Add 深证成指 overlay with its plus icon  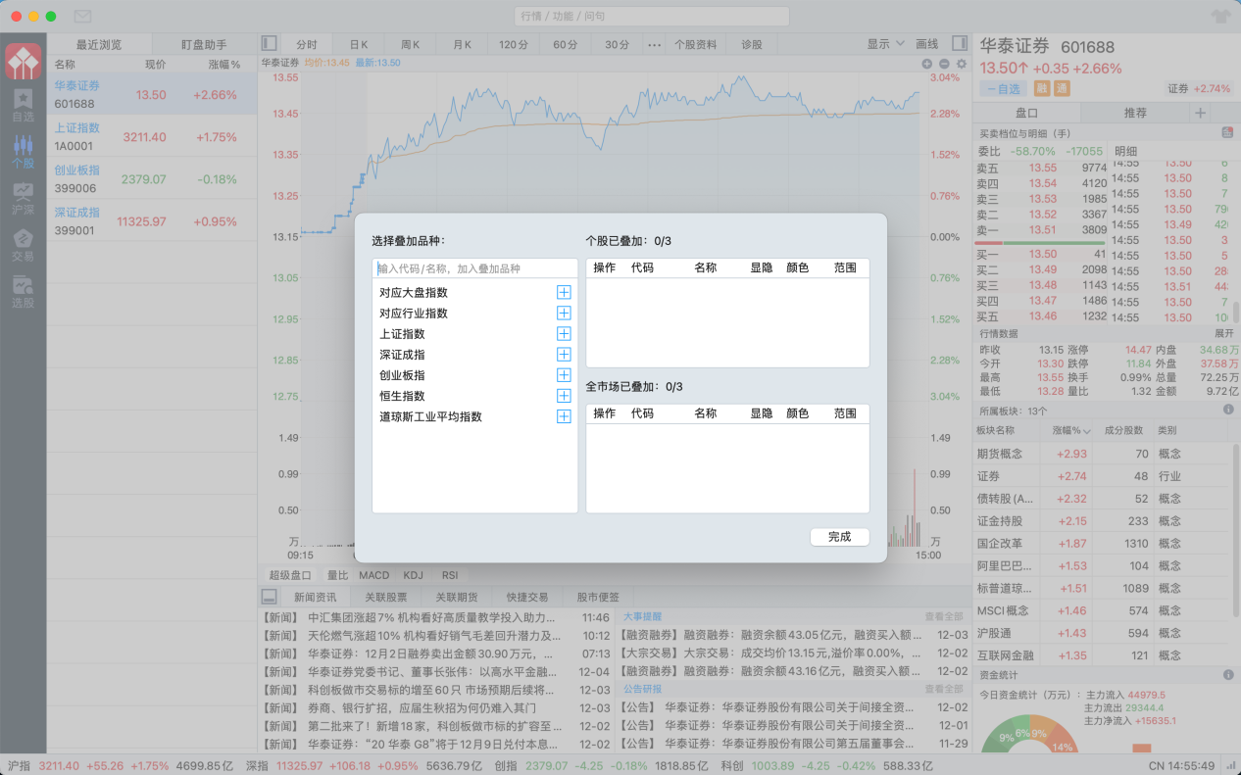(564, 354)
